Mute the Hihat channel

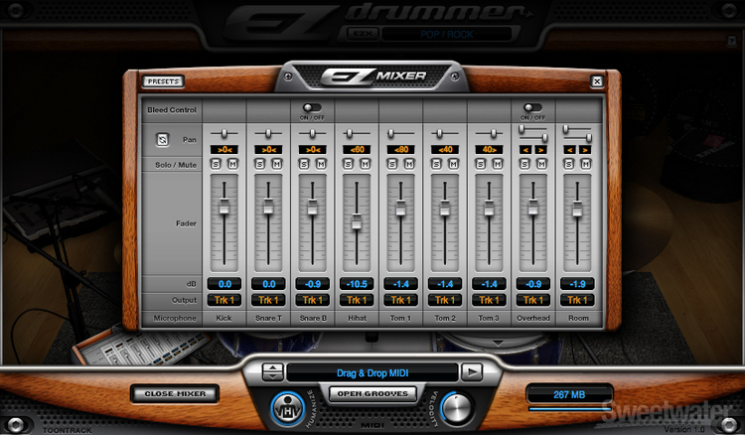tap(366, 164)
